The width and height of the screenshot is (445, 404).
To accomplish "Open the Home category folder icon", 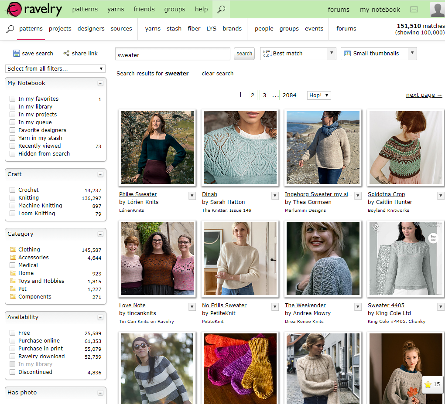I will (13, 273).
